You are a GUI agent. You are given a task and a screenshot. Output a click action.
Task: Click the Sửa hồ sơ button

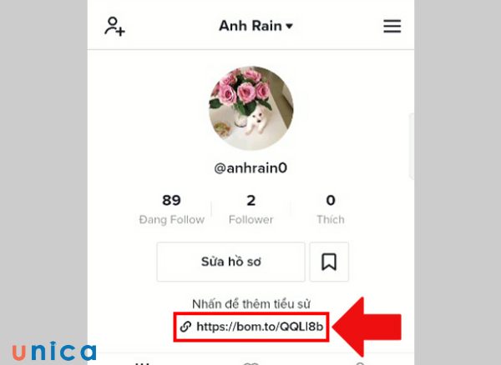(x=230, y=262)
